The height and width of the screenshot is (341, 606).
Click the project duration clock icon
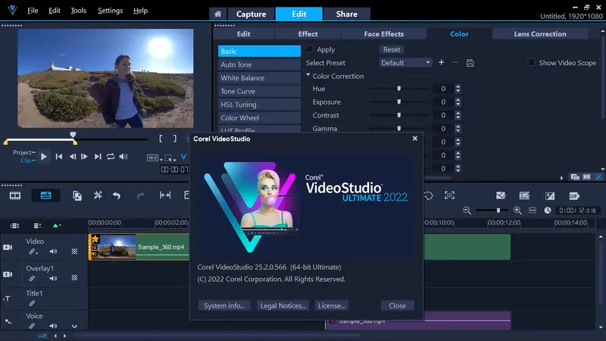pos(548,211)
